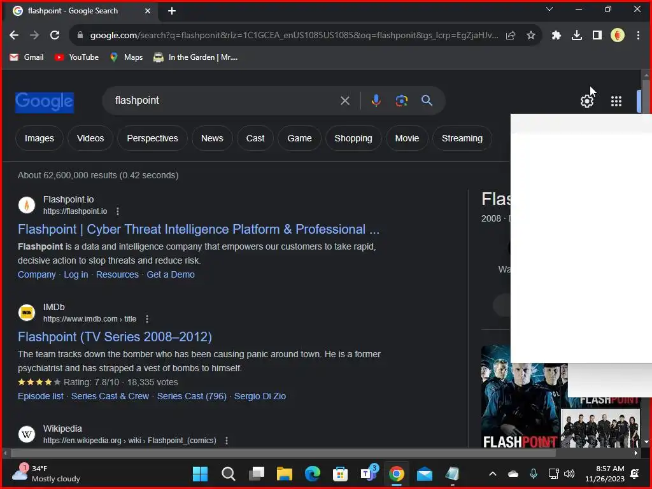Open Flashpoint Cyber Threat Intelligence result

click(x=199, y=229)
